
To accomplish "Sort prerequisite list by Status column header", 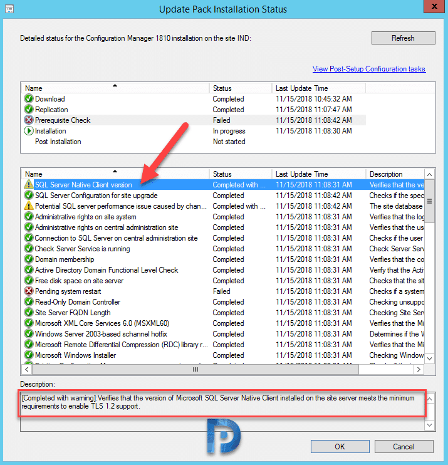I will (x=241, y=174).
